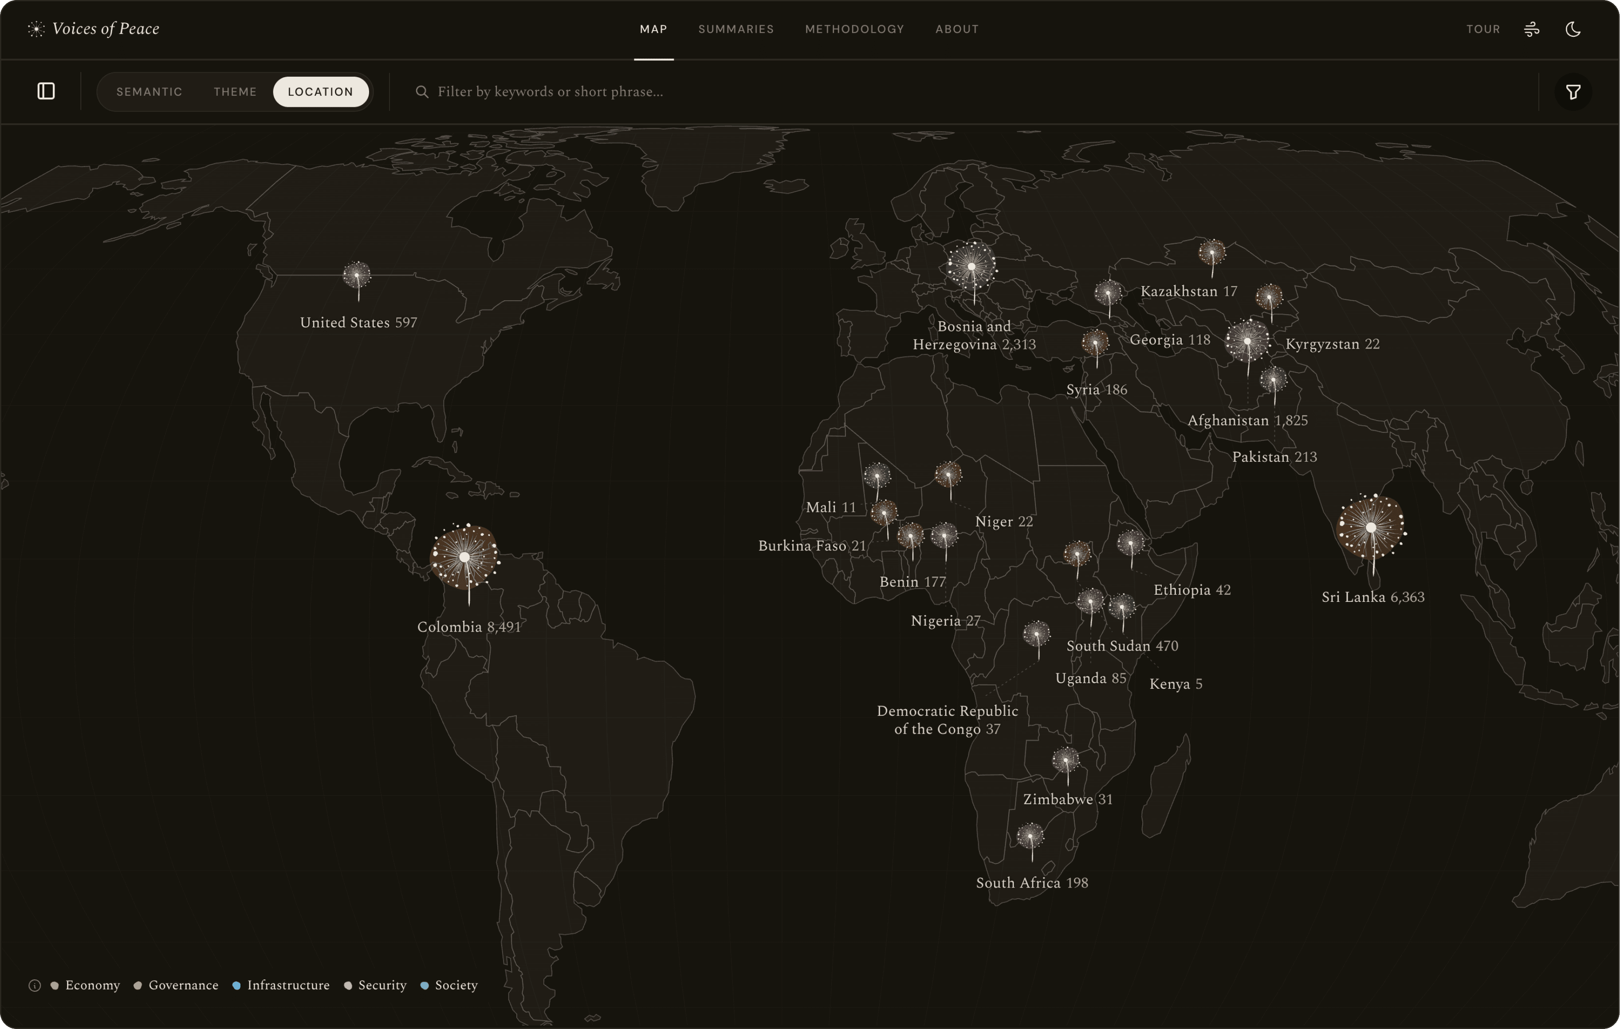Viewport: 1620px width, 1029px height.
Task: Click the wind animation icon
Action: 1532,29
